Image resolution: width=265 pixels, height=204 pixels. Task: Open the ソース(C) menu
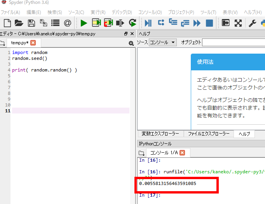(76, 12)
